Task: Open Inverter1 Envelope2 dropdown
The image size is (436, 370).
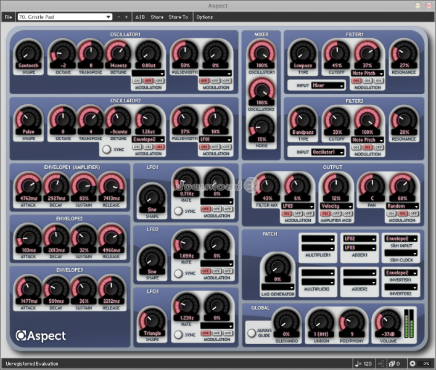Action: point(401,273)
